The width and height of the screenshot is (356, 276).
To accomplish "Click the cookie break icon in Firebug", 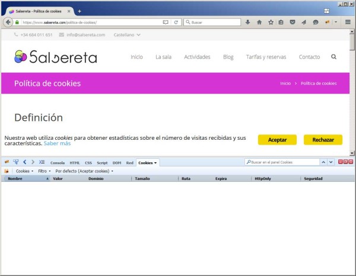I will click(7, 171).
